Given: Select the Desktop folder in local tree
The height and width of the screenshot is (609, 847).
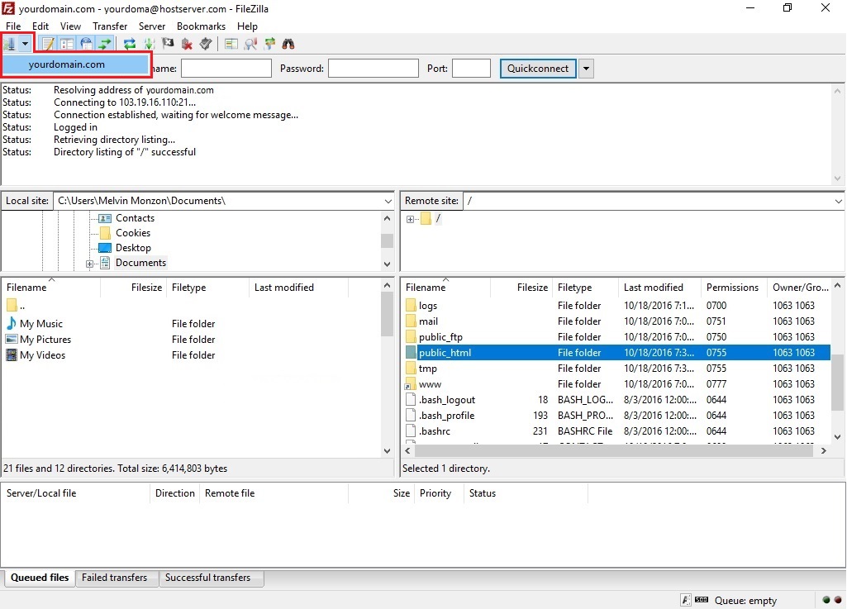Looking at the screenshot, I should pos(133,248).
